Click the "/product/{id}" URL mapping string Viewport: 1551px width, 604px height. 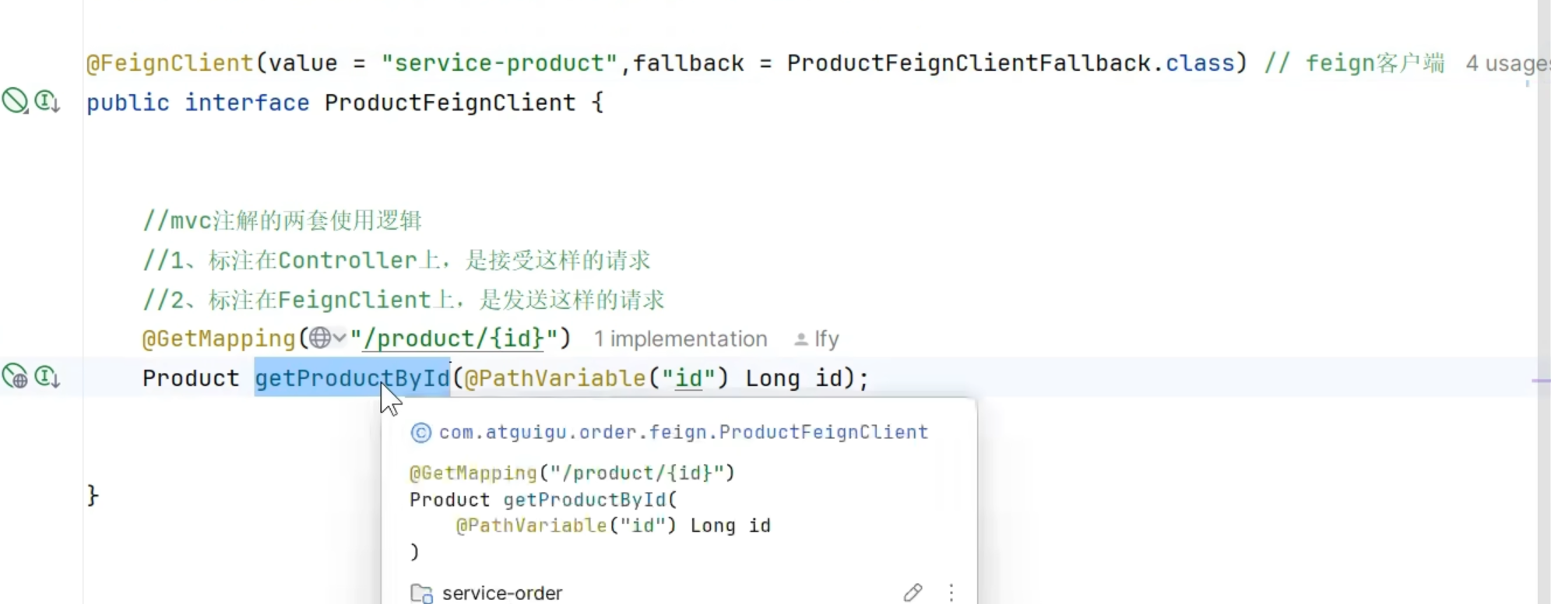454,339
